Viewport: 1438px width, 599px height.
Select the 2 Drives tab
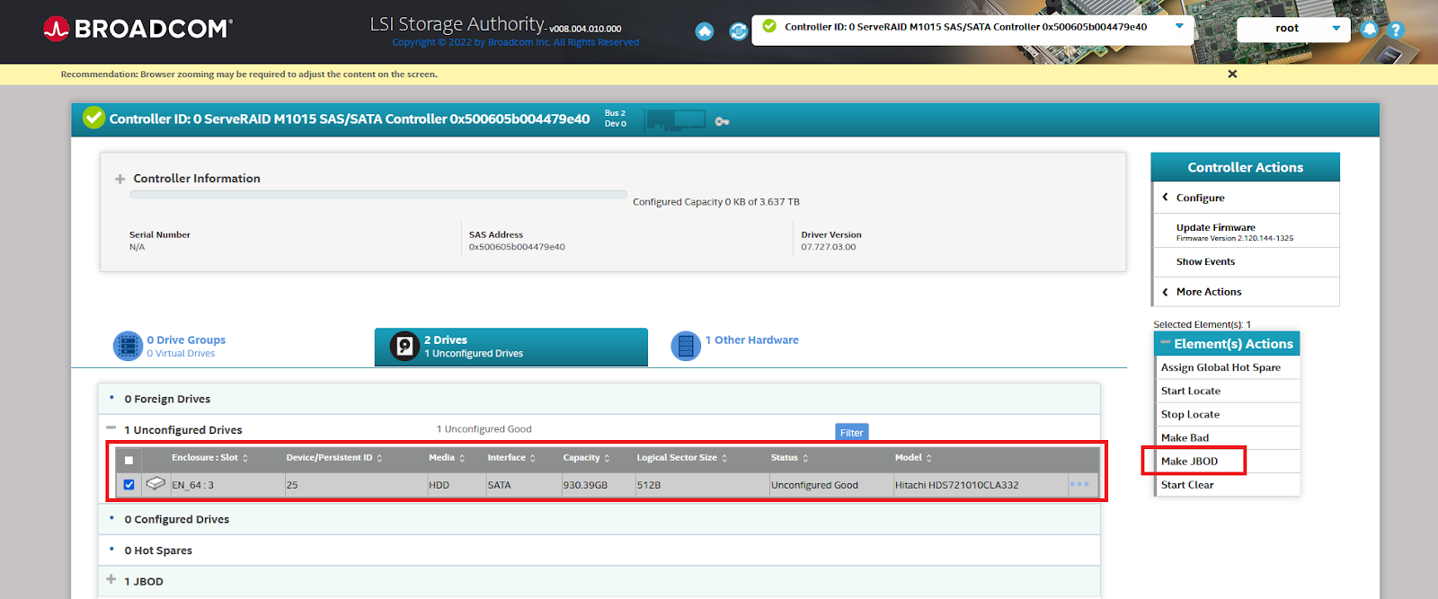point(511,347)
